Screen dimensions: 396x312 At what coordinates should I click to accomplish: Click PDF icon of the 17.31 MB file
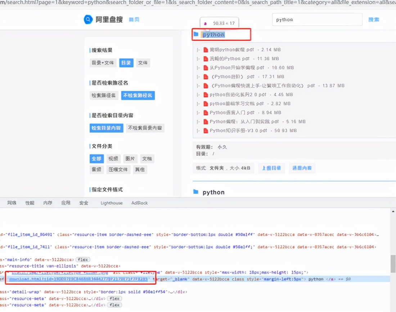pyautogui.click(x=206, y=77)
